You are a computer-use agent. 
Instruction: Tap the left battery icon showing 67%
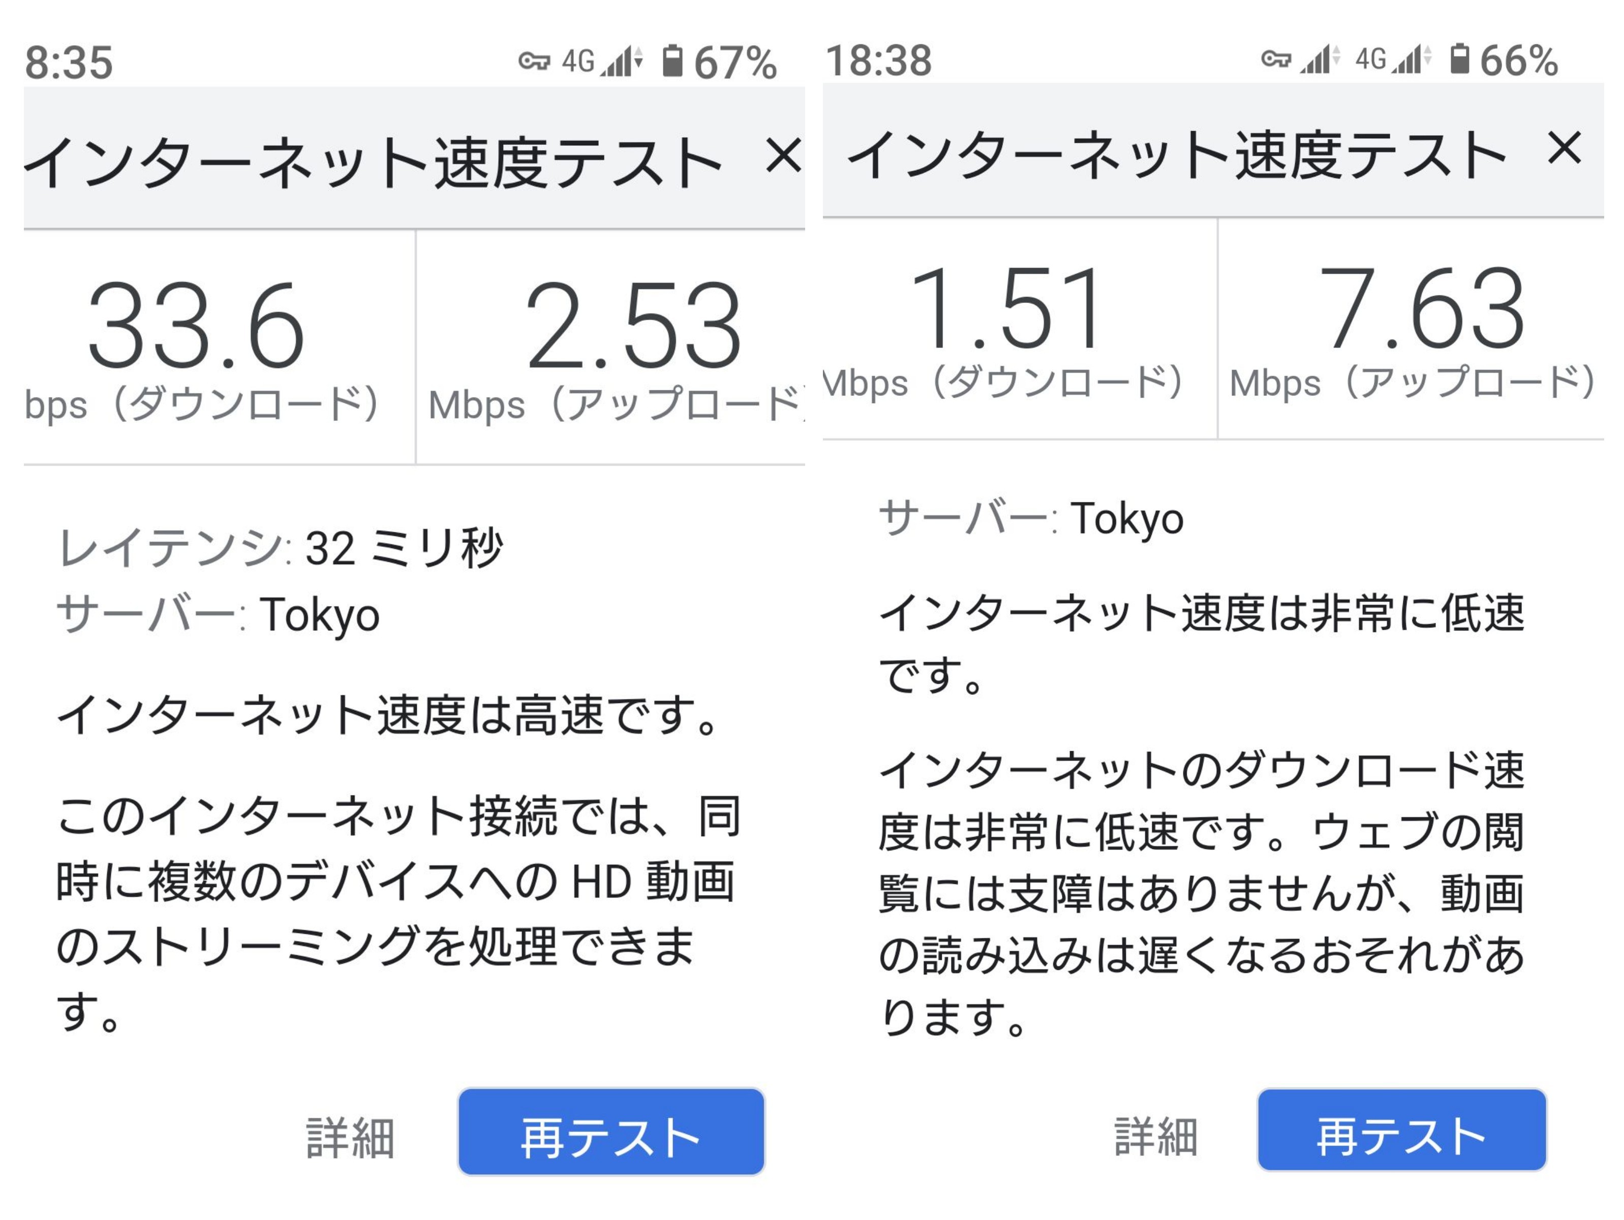coord(672,61)
